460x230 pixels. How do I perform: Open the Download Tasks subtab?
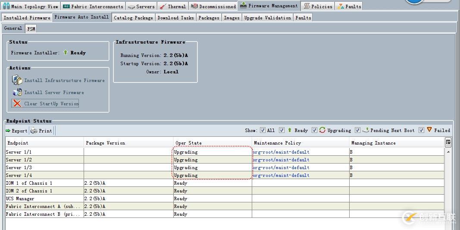pos(176,18)
